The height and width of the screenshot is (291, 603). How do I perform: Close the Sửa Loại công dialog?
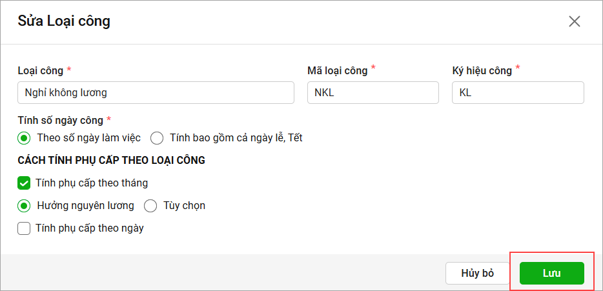[x=574, y=21]
